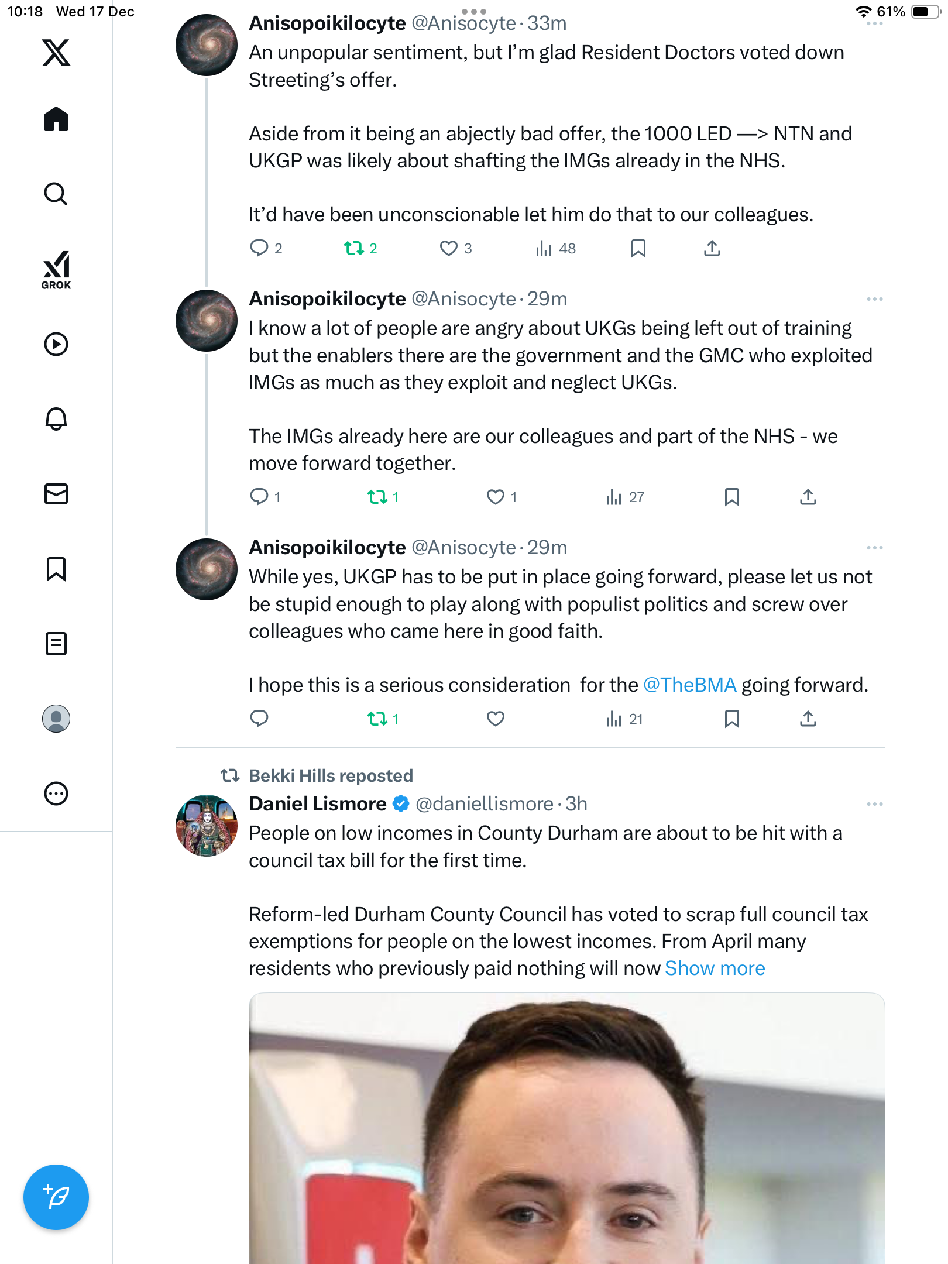
Task: Open your profile from sidebar avatar
Action: coord(56,719)
